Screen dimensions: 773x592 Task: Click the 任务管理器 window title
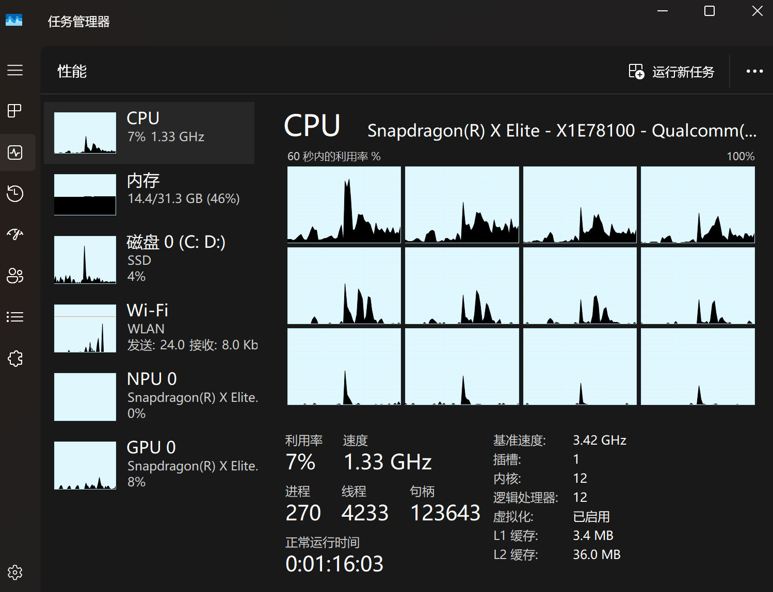tap(79, 22)
